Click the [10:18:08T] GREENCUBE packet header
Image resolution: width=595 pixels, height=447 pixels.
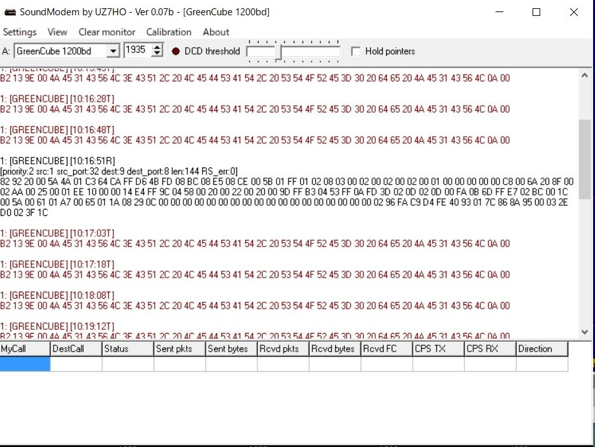point(57,295)
